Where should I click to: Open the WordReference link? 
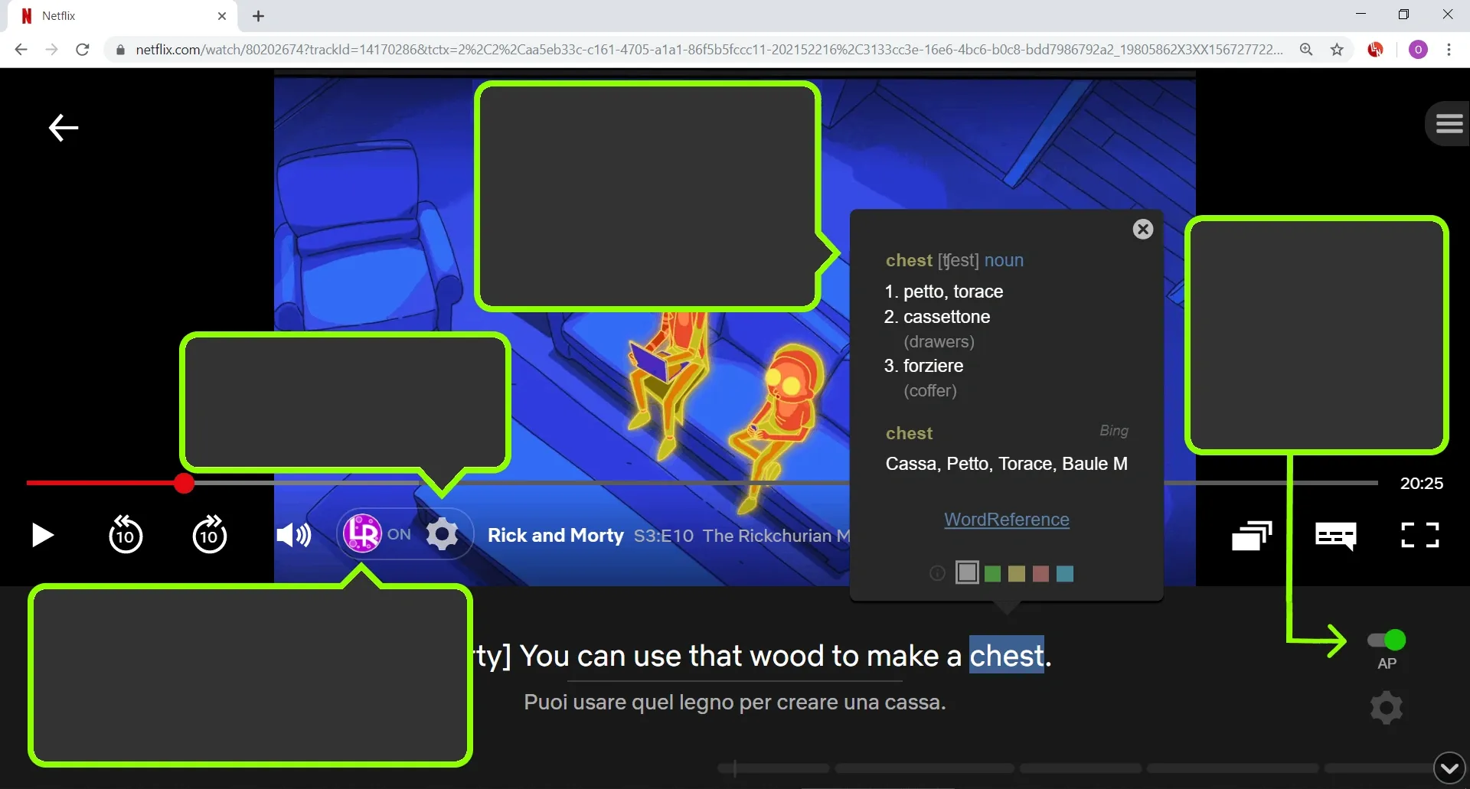(x=1006, y=520)
